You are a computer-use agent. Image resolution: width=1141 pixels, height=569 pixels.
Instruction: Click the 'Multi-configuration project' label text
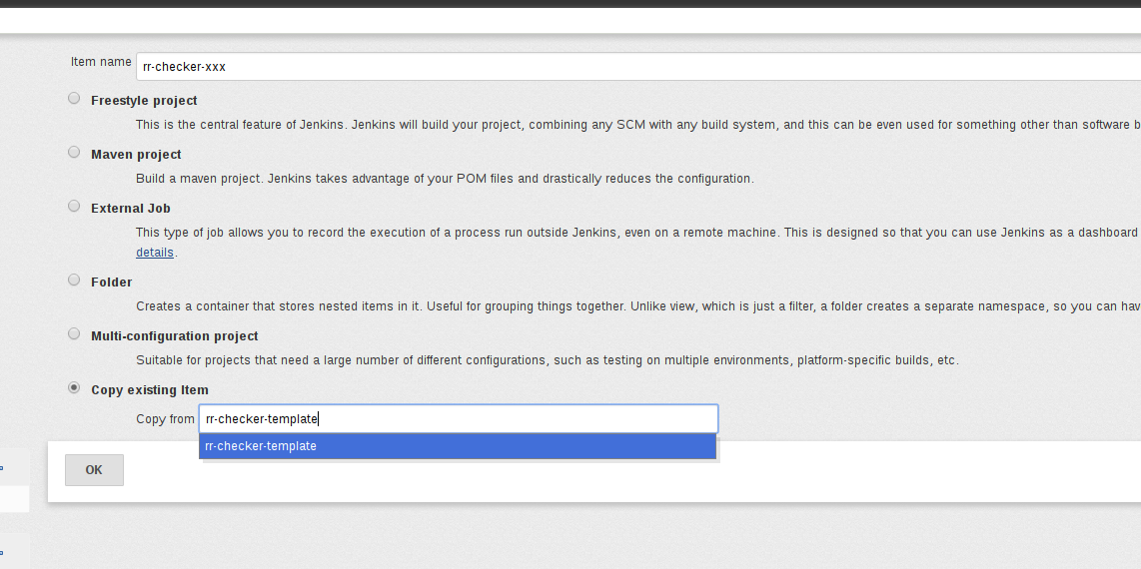(x=175, y=336)
